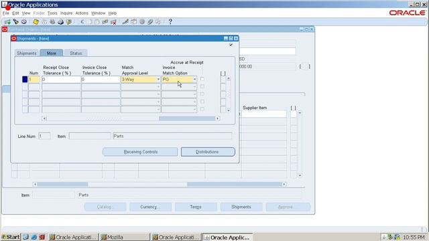Image resolution: width=429 pixels, height=241 pixels.
Task: Click the Oracle icon in Shipments title bar
Action: tap(13, 39)
